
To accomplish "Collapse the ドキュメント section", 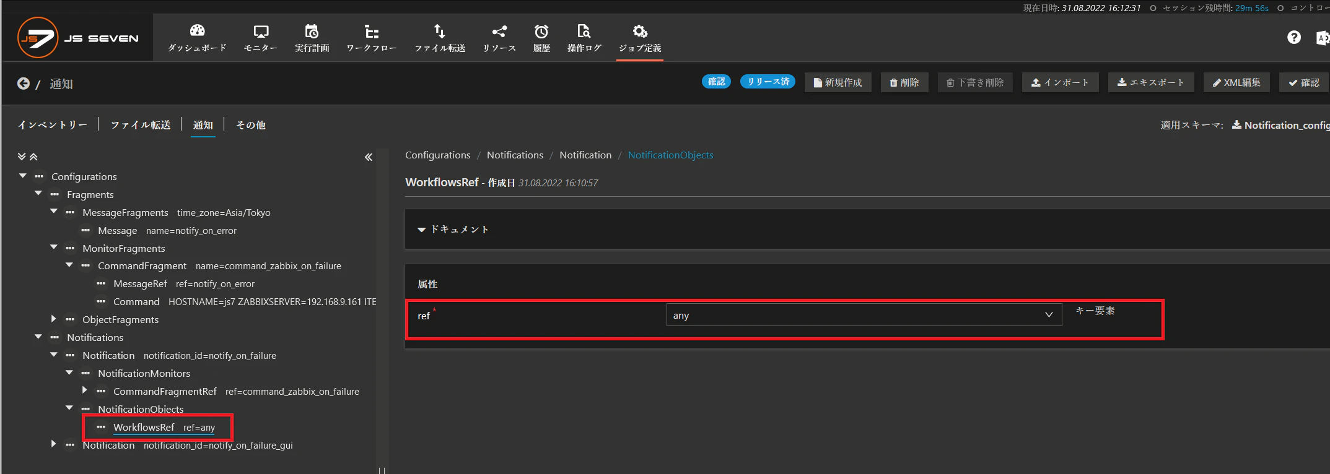I will point(422,230).
